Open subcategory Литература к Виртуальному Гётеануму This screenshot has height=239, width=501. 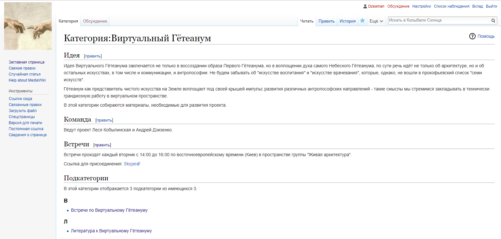(111, 231)
